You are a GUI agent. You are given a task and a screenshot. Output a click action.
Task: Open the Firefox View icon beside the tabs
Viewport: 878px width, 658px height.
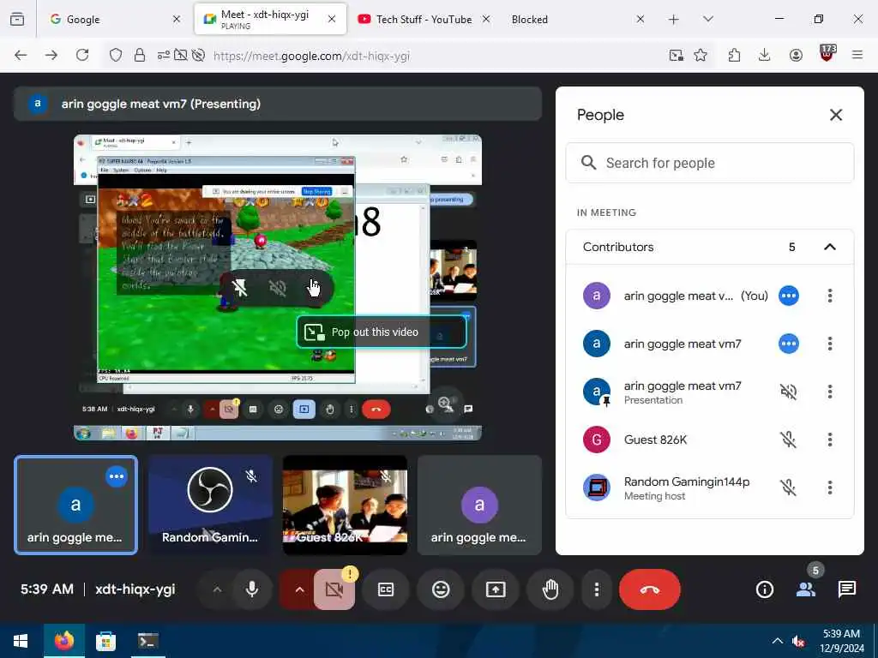click(17, 20)
